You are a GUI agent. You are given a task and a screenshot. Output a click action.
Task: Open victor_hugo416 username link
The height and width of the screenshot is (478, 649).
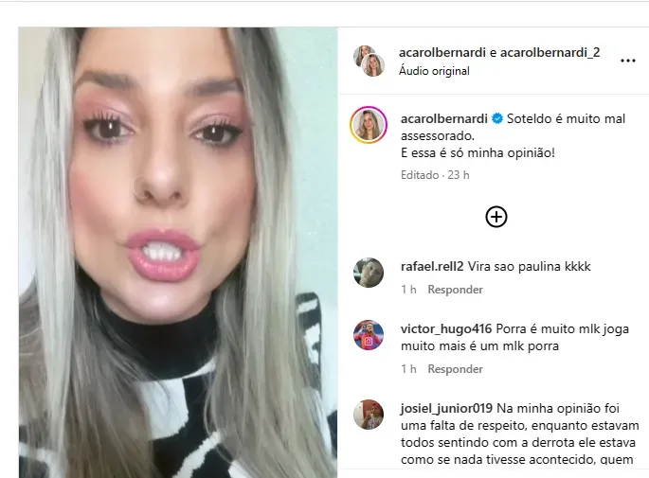point(446,329)
